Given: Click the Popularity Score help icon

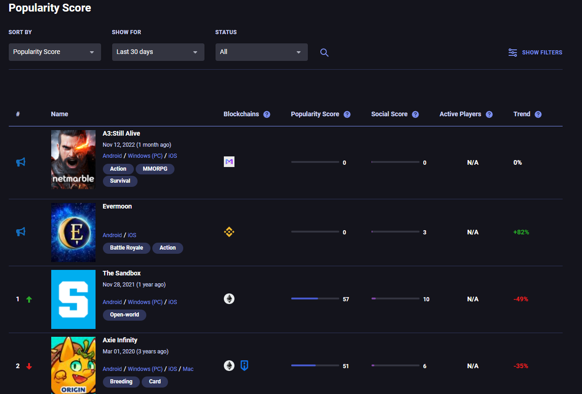Looking at the screenshot, I should (347, 114).
